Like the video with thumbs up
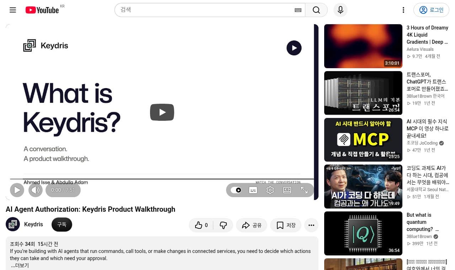 pos(201,225)
